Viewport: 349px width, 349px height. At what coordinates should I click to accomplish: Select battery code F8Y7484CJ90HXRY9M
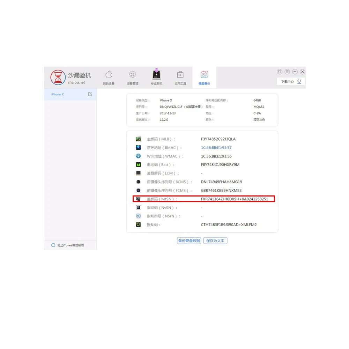point(220,165)
